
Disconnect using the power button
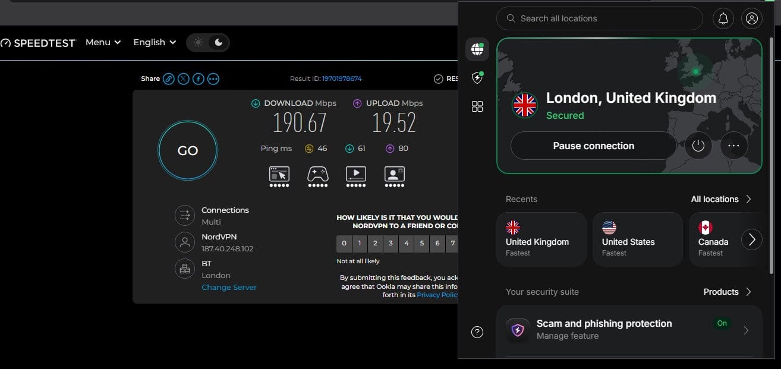[x=698, y=146]
